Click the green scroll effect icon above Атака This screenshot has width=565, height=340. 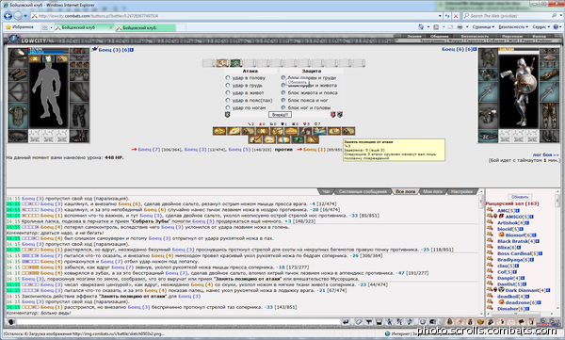click(x=235, y=63)
